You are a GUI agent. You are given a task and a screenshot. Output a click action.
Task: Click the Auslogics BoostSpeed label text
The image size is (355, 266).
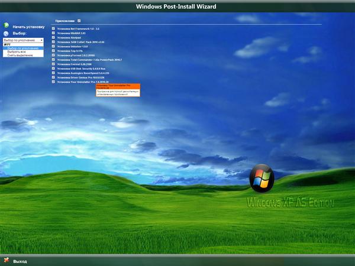point(83,73)
